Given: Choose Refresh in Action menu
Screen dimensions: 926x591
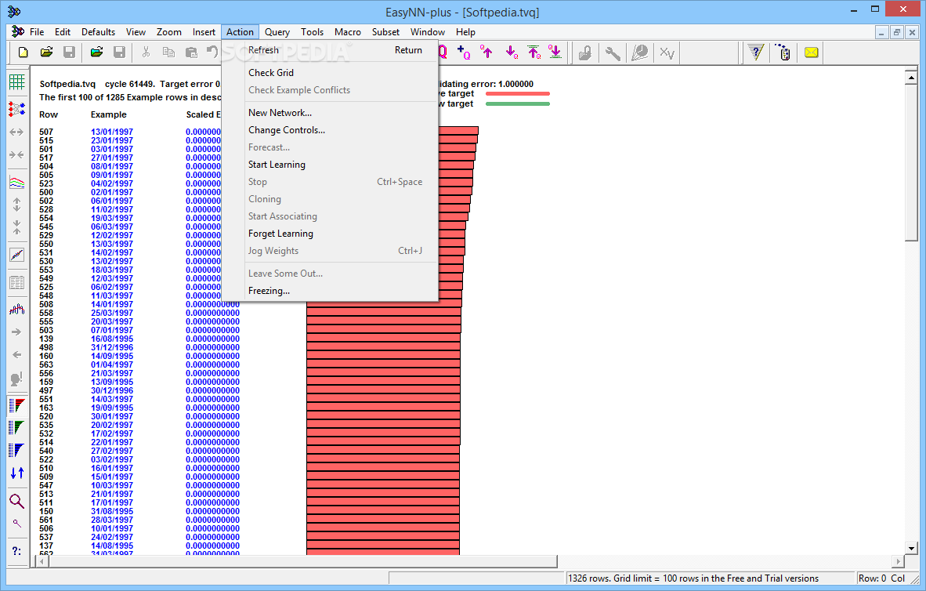Looking at the screenshot, I should pyautogui.click(x=330, y=50).
